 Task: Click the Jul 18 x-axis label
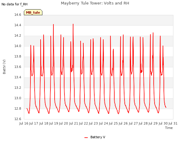click(x=44, y=123)
